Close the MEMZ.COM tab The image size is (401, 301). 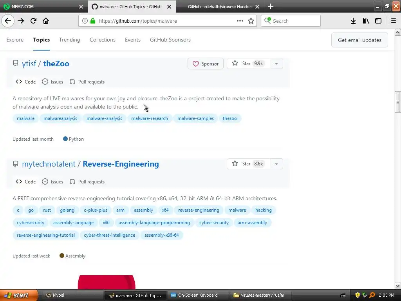81,7
